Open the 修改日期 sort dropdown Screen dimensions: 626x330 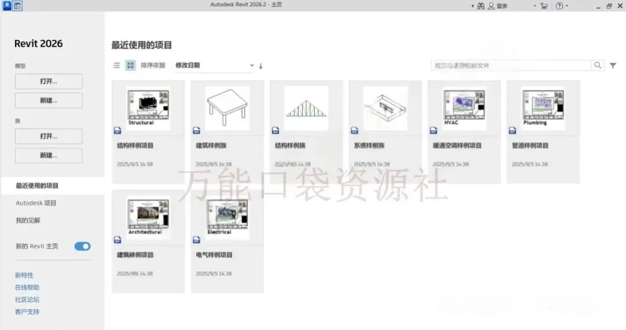pos(214,65)
